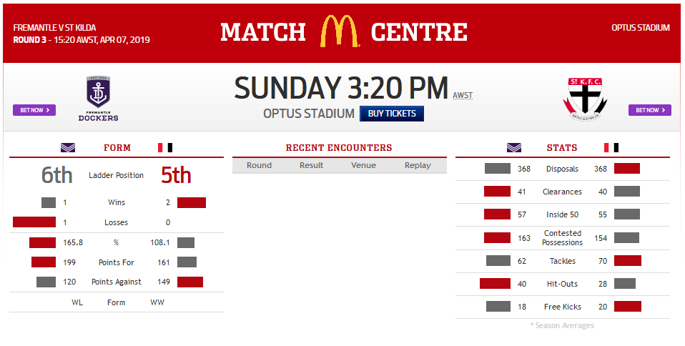
Task: Select the Result column header
Action: 311,165
